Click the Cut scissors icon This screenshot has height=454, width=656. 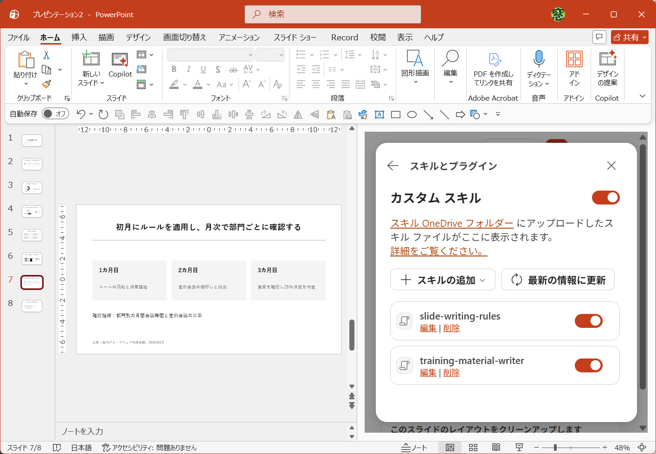click(46, 55)
